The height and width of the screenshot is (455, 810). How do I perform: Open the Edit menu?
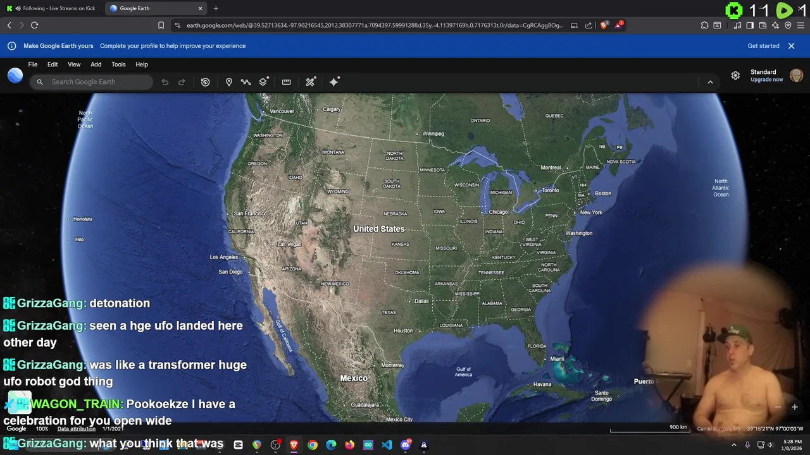pyautogui.click(x=53, y=64)
